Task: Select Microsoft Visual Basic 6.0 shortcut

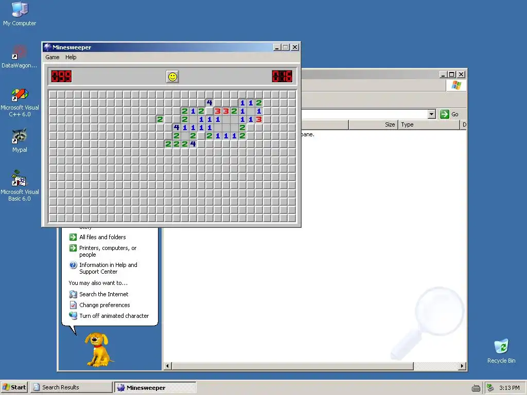Action: (20, 186)
